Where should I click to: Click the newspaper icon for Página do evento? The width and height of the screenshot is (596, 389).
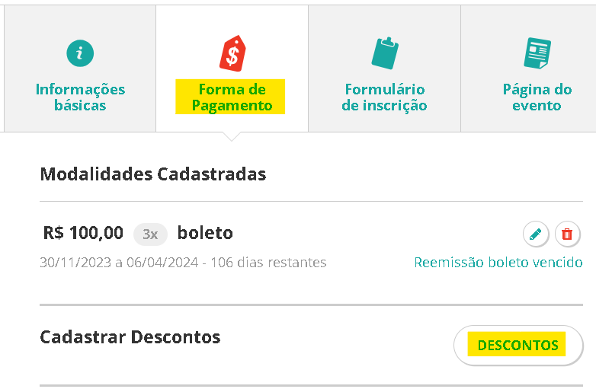click(537, 53)
